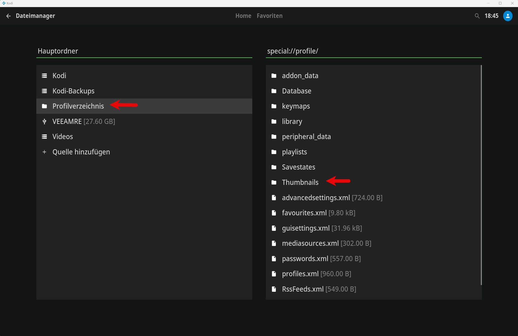The height and width of the screenshot is (336, 518).
Task: Click the Kodi-Backups source icon
Action: pos(44,91)
